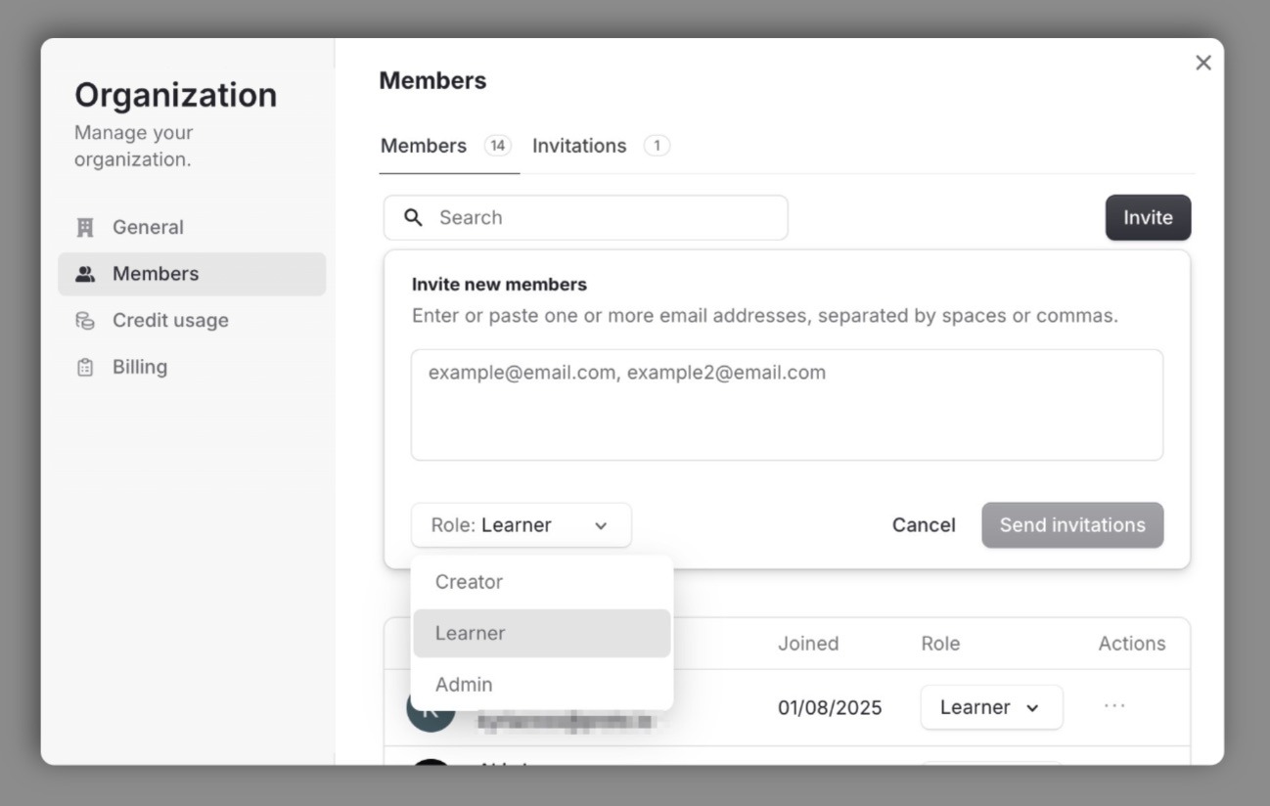Cancel the new member invitation
Viewport: 1270px width, 806px height.
point(923,525)
